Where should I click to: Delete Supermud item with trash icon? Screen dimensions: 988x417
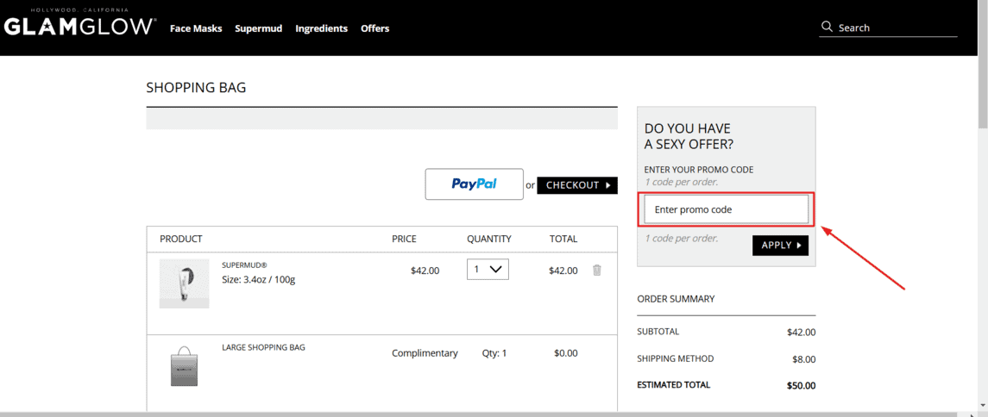click(597, 270)
